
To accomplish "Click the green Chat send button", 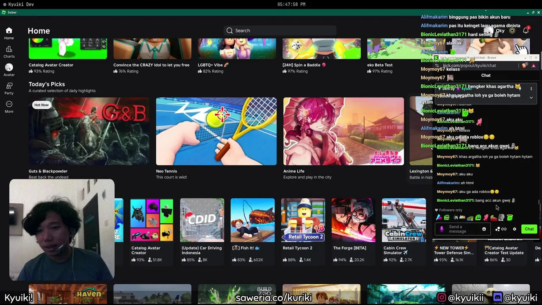I will click(529, 229).
